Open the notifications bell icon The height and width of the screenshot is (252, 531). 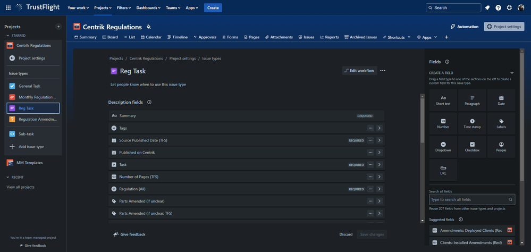click(x=487, y=8)
